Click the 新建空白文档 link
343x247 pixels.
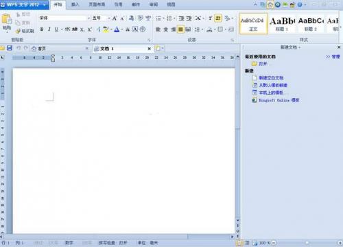(x=271, y=78)
